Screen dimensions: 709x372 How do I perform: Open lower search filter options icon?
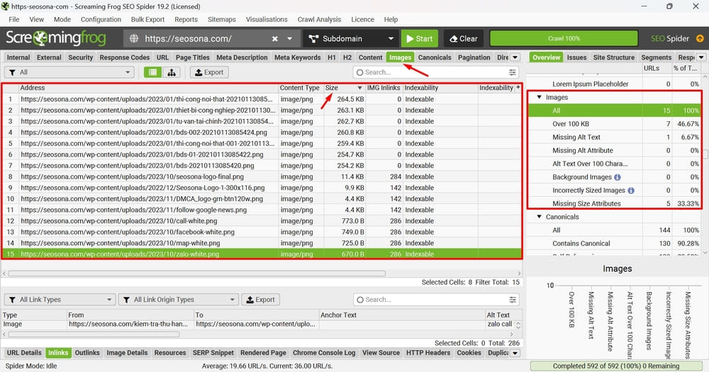(x=513, y=300)
